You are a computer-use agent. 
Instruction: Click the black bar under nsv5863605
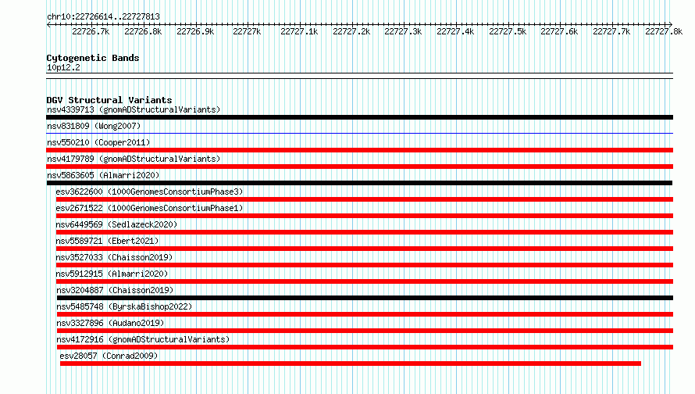click(x=359, y=183)
